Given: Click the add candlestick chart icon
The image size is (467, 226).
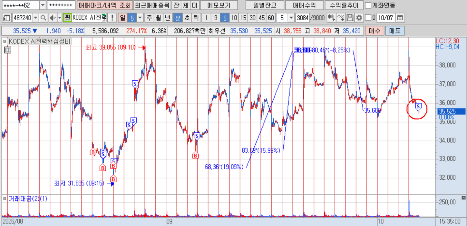Looking at the screenshot, I should 332,18.
